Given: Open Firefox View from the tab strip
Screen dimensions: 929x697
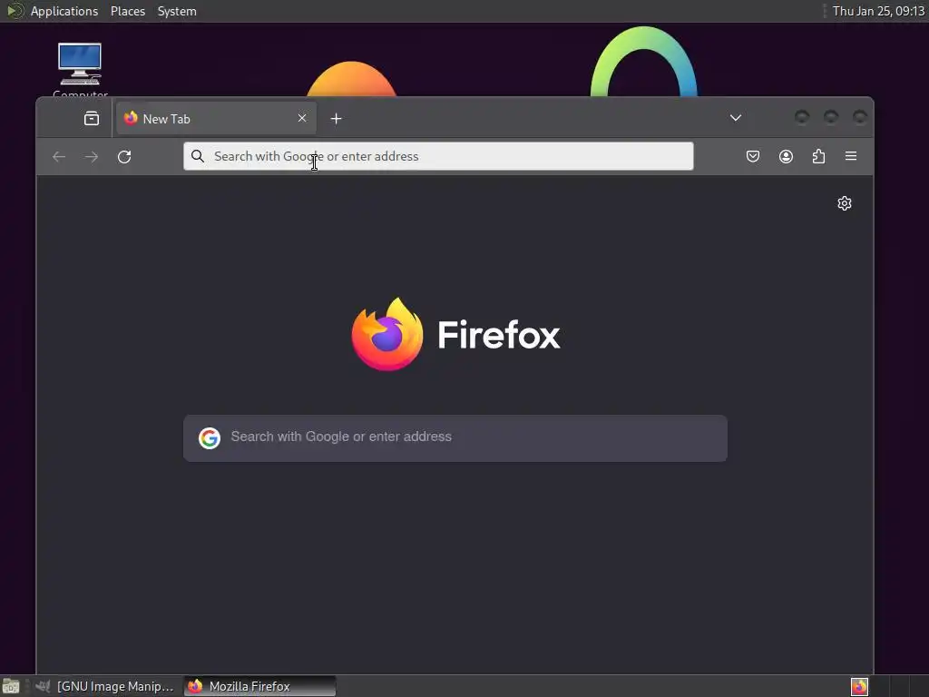Looking at the screenshot, I should tap(92, 119).
